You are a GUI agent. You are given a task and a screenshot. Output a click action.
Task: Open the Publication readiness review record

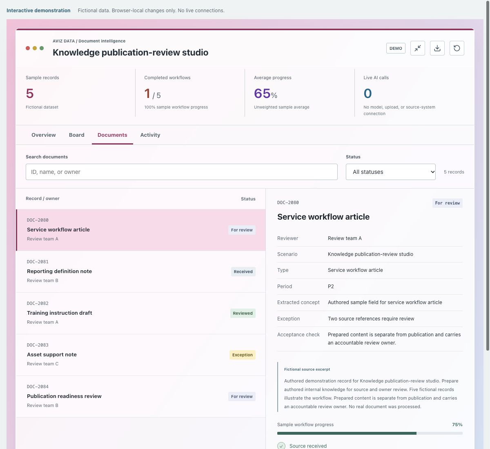(141, 397)
